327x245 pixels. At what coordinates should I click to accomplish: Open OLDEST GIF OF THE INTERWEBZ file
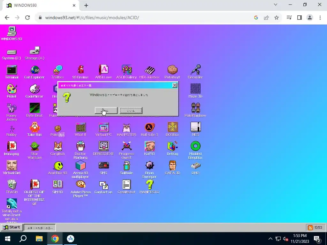coord(34,192)
